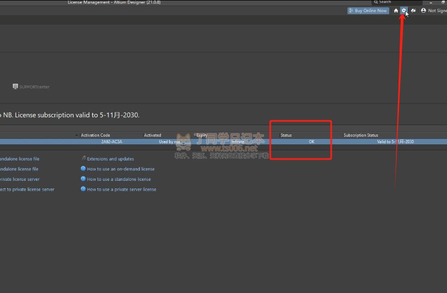Click the 'Used by me' cell
447x293 pixels.
pyautogui.click(x=170, y=142)
